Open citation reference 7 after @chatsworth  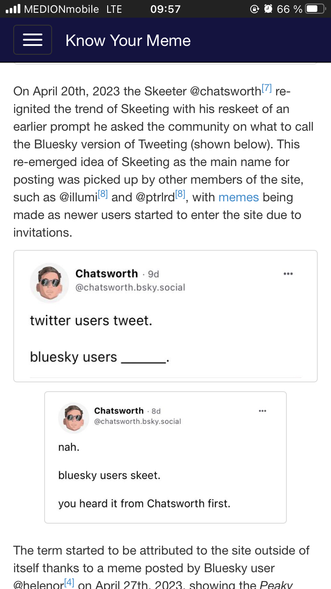tap(267, 88)
